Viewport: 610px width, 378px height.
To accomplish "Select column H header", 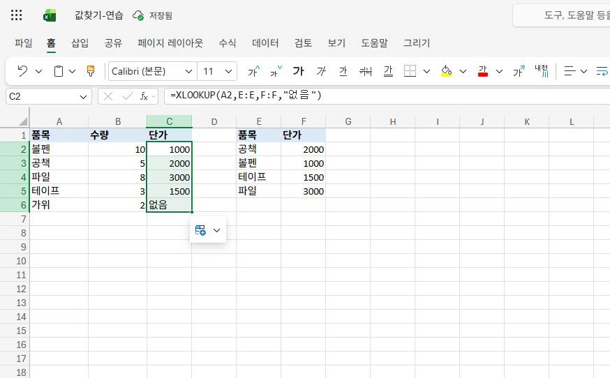I will (x=392, y=121).
